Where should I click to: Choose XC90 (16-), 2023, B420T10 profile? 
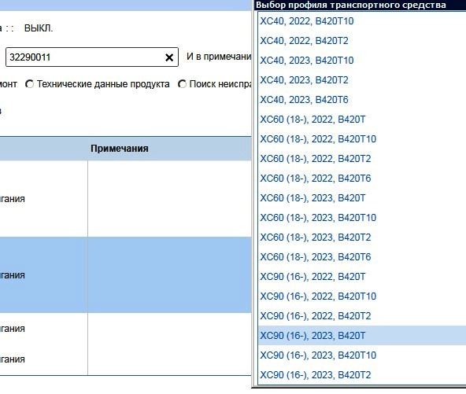click(x=362, y=355)
